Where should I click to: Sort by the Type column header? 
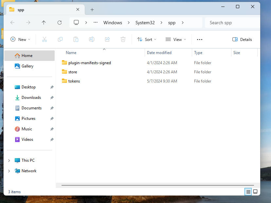pos(211,53)
